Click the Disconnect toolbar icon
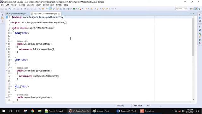Image resolution: width=202 pixels, height=114 pixels. tap(25, 9)
